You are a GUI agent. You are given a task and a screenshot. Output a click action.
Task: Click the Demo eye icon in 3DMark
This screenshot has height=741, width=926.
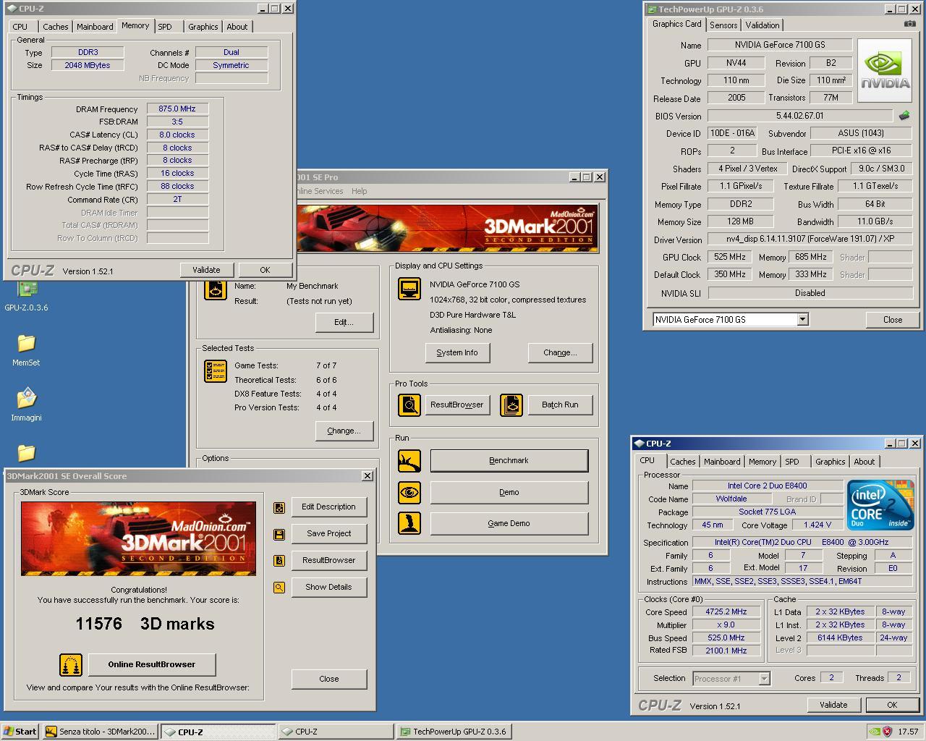tap(409, 492)
